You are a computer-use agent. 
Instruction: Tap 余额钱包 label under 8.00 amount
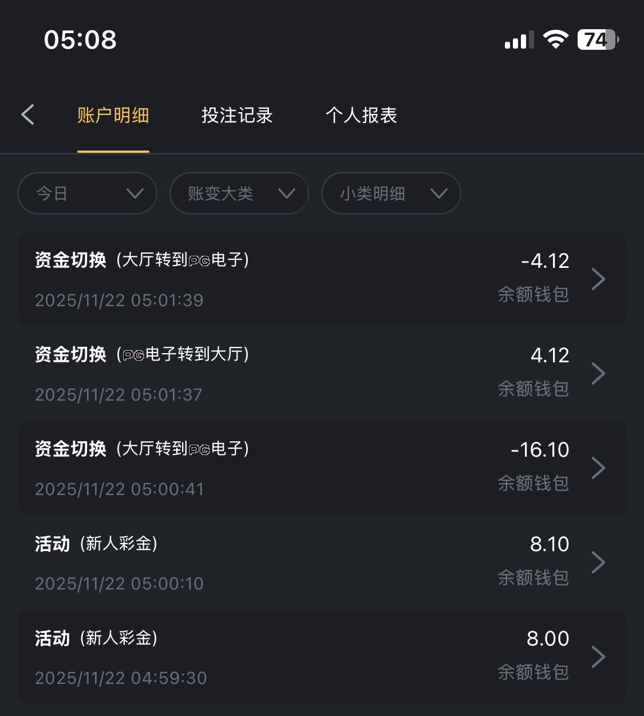[x=533, y=672]
